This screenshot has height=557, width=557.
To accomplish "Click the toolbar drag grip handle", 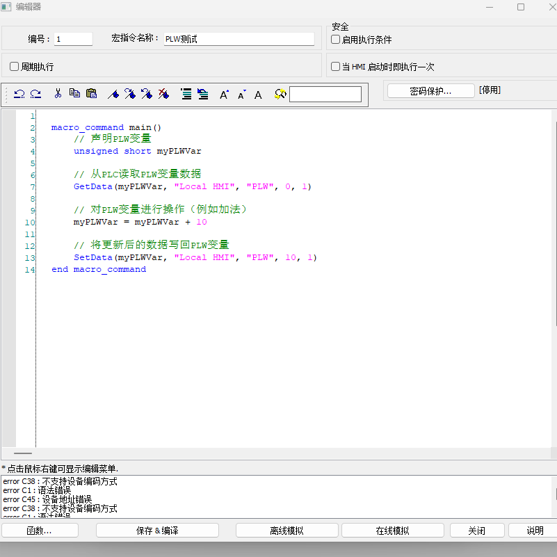I will coord(6,94).
